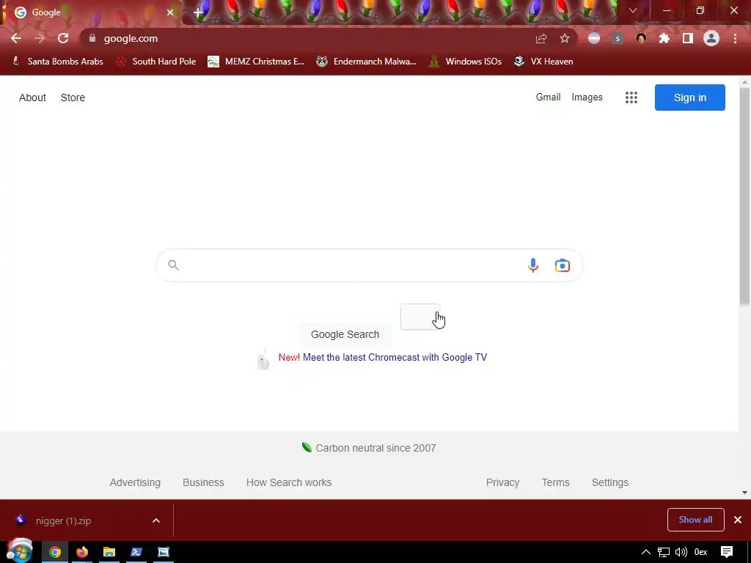Open the Endermanch Malwa... bookmark

pos(367,62)
